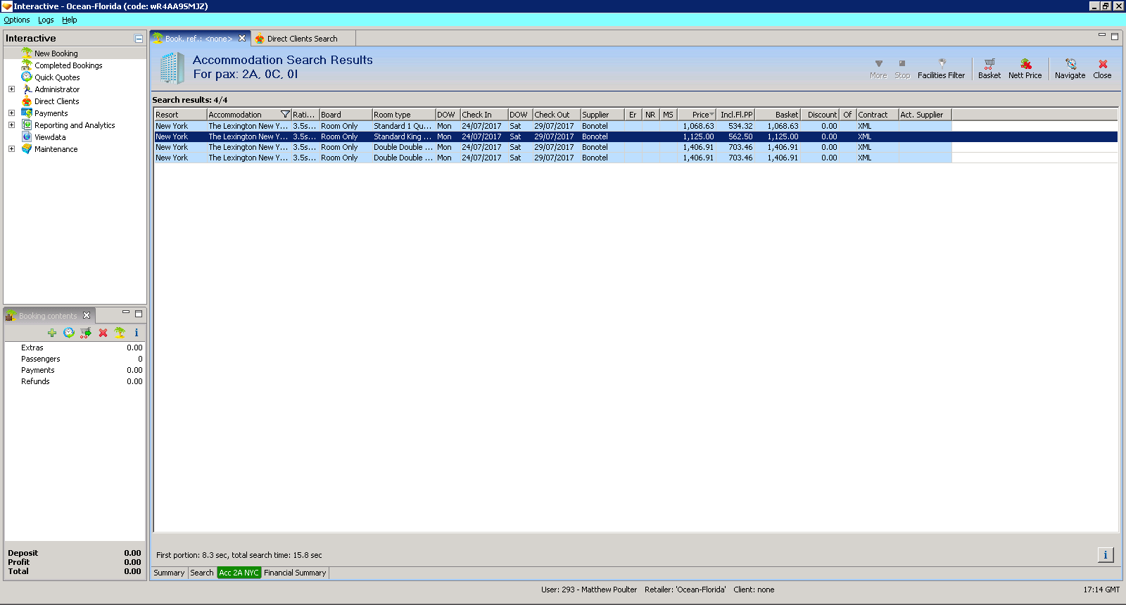Maximize the search results editor area
The image size is (1126, 605).
(x=1115, y=37)
